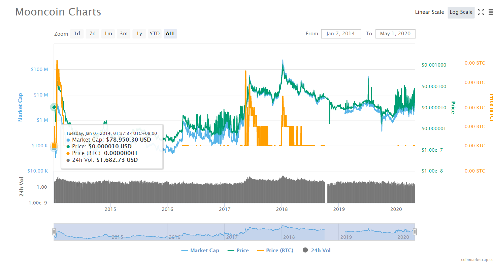Click the Market Cap axis title

coord(20,107)
